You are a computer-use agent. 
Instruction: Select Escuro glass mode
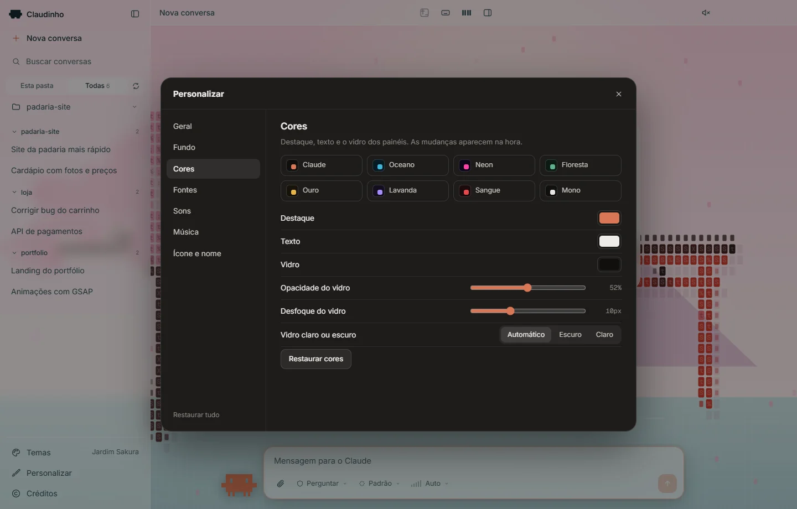coord(570,335)
